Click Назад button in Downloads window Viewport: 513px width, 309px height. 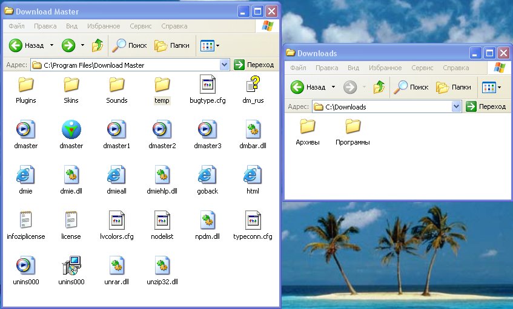pyautogui.click(x=308, y=87)
